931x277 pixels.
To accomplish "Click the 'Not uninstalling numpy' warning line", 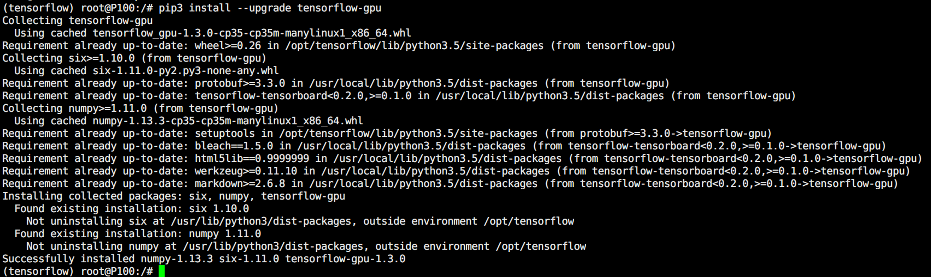I will [306, 246].
